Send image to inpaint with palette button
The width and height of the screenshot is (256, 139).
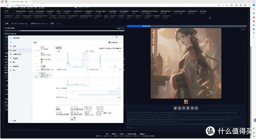(192, 108)
